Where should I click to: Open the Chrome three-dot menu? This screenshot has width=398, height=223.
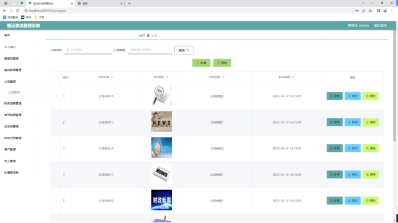[x=392, y=11]
